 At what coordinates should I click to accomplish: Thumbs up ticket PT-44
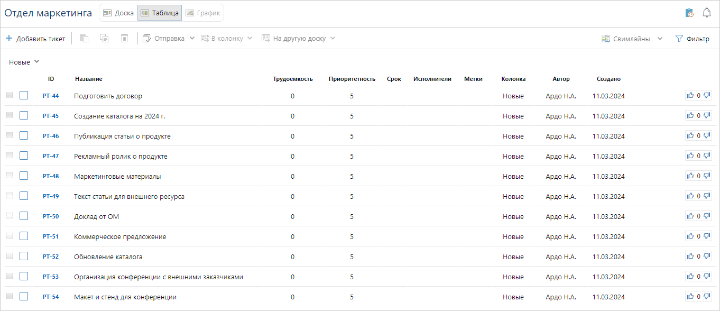pyautogui.click(x=690, y=96)
